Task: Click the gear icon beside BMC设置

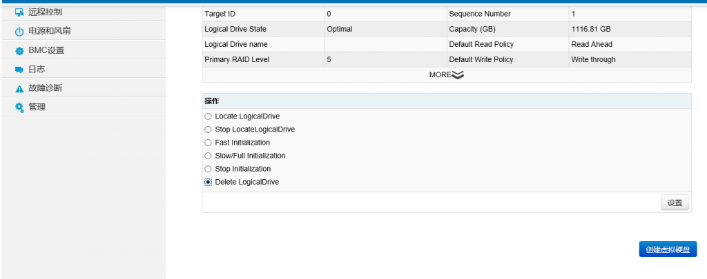Action: (x=19, y=51)
